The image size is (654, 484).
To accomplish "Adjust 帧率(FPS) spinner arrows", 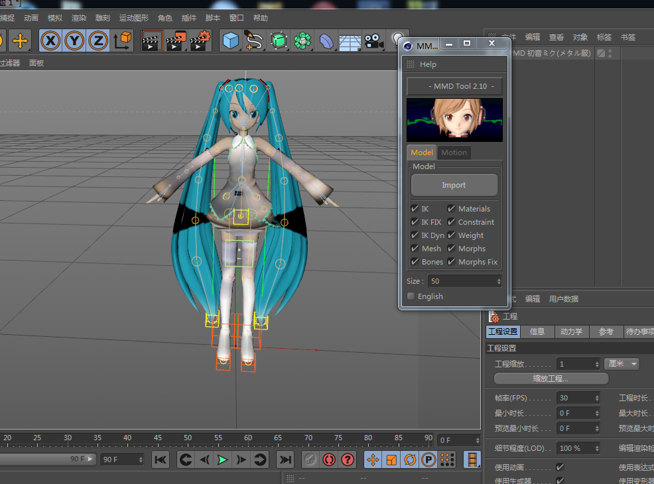I will coord(597,398).
